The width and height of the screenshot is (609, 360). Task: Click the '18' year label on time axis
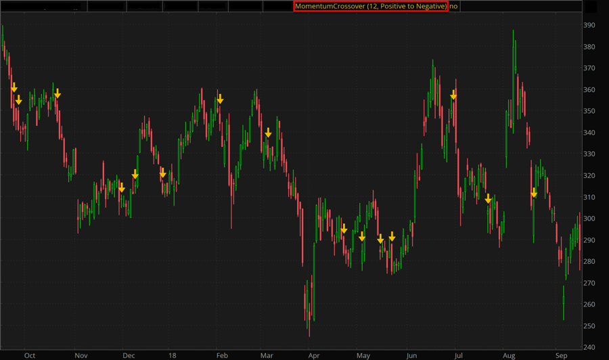[173, 355]
